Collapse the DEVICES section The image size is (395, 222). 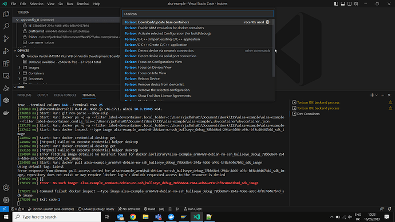point(15,50)
